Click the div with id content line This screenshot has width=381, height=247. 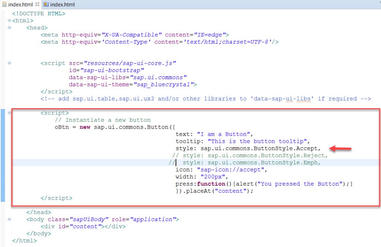click(x=83, y=226)
